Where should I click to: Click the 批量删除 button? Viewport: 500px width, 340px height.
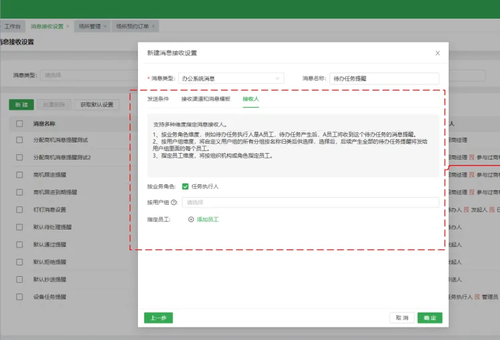click(x=54, y=104)
